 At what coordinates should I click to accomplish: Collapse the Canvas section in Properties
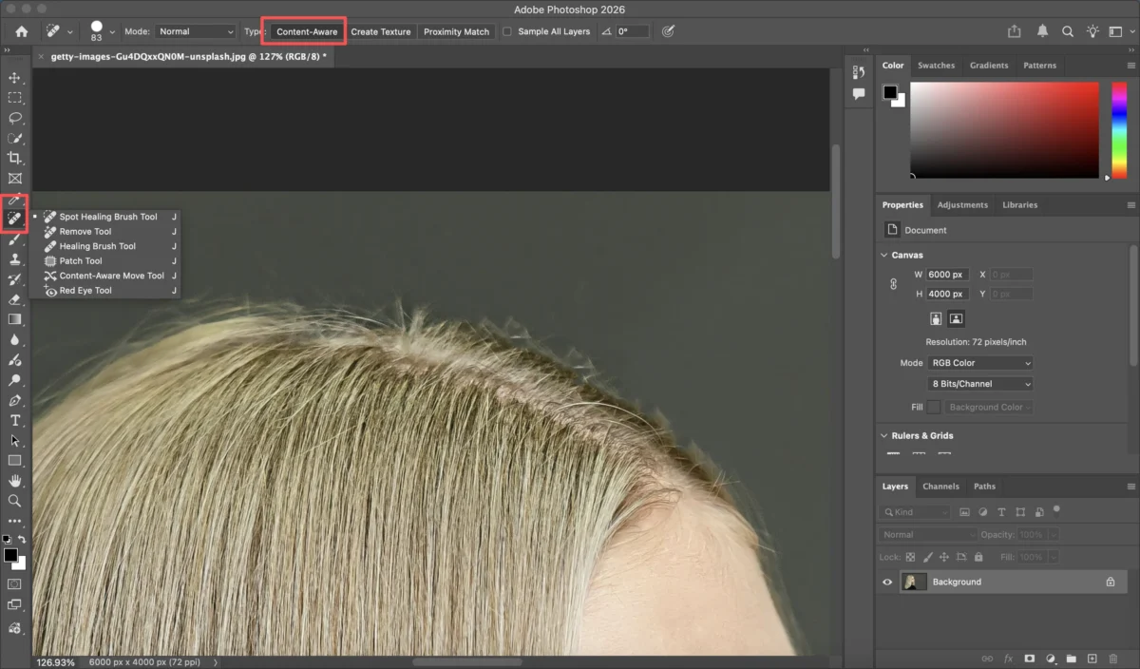click(x=884, y=255)
